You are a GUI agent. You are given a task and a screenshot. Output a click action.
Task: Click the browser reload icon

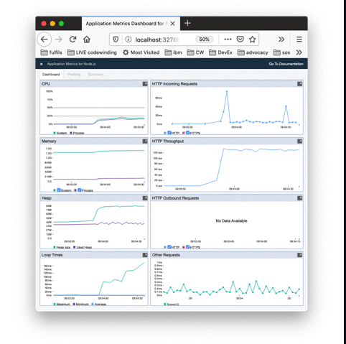coord(73,39)
